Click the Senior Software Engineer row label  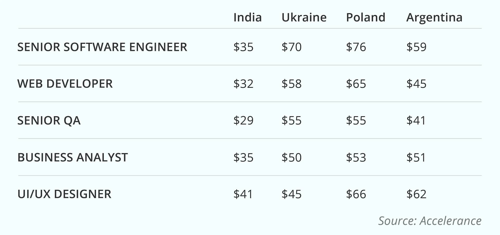(x=102, y=47)
